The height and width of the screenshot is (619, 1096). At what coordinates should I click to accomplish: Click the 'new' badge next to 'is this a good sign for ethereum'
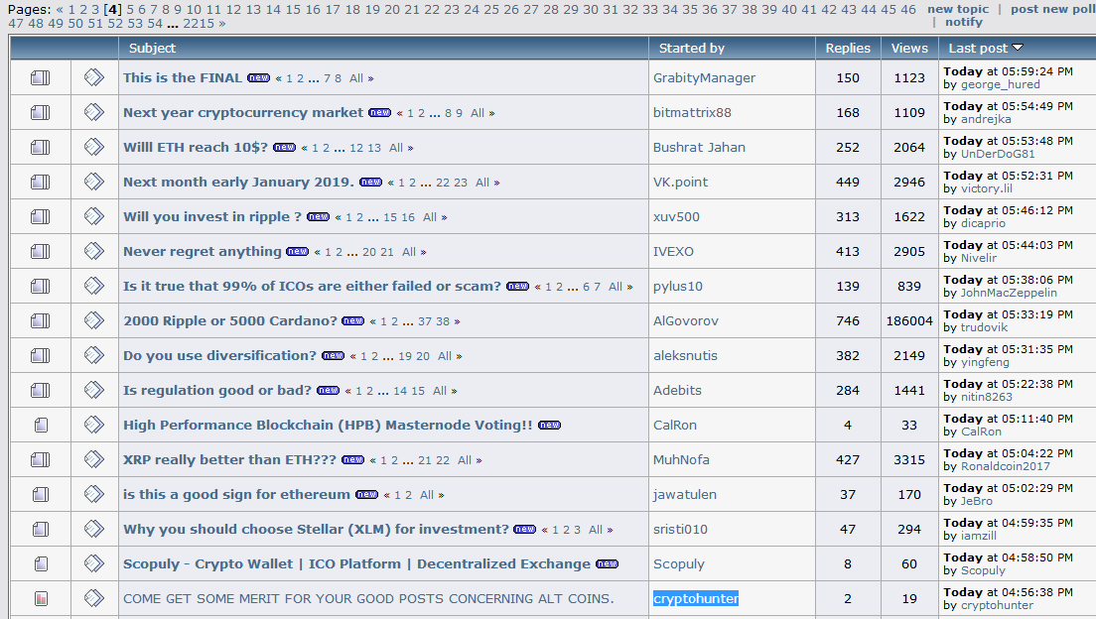tap(366, 494)
